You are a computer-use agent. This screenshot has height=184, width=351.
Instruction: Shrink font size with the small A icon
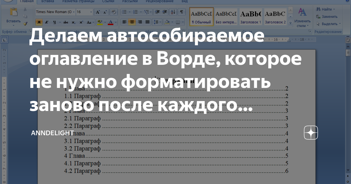coord(104,12)
